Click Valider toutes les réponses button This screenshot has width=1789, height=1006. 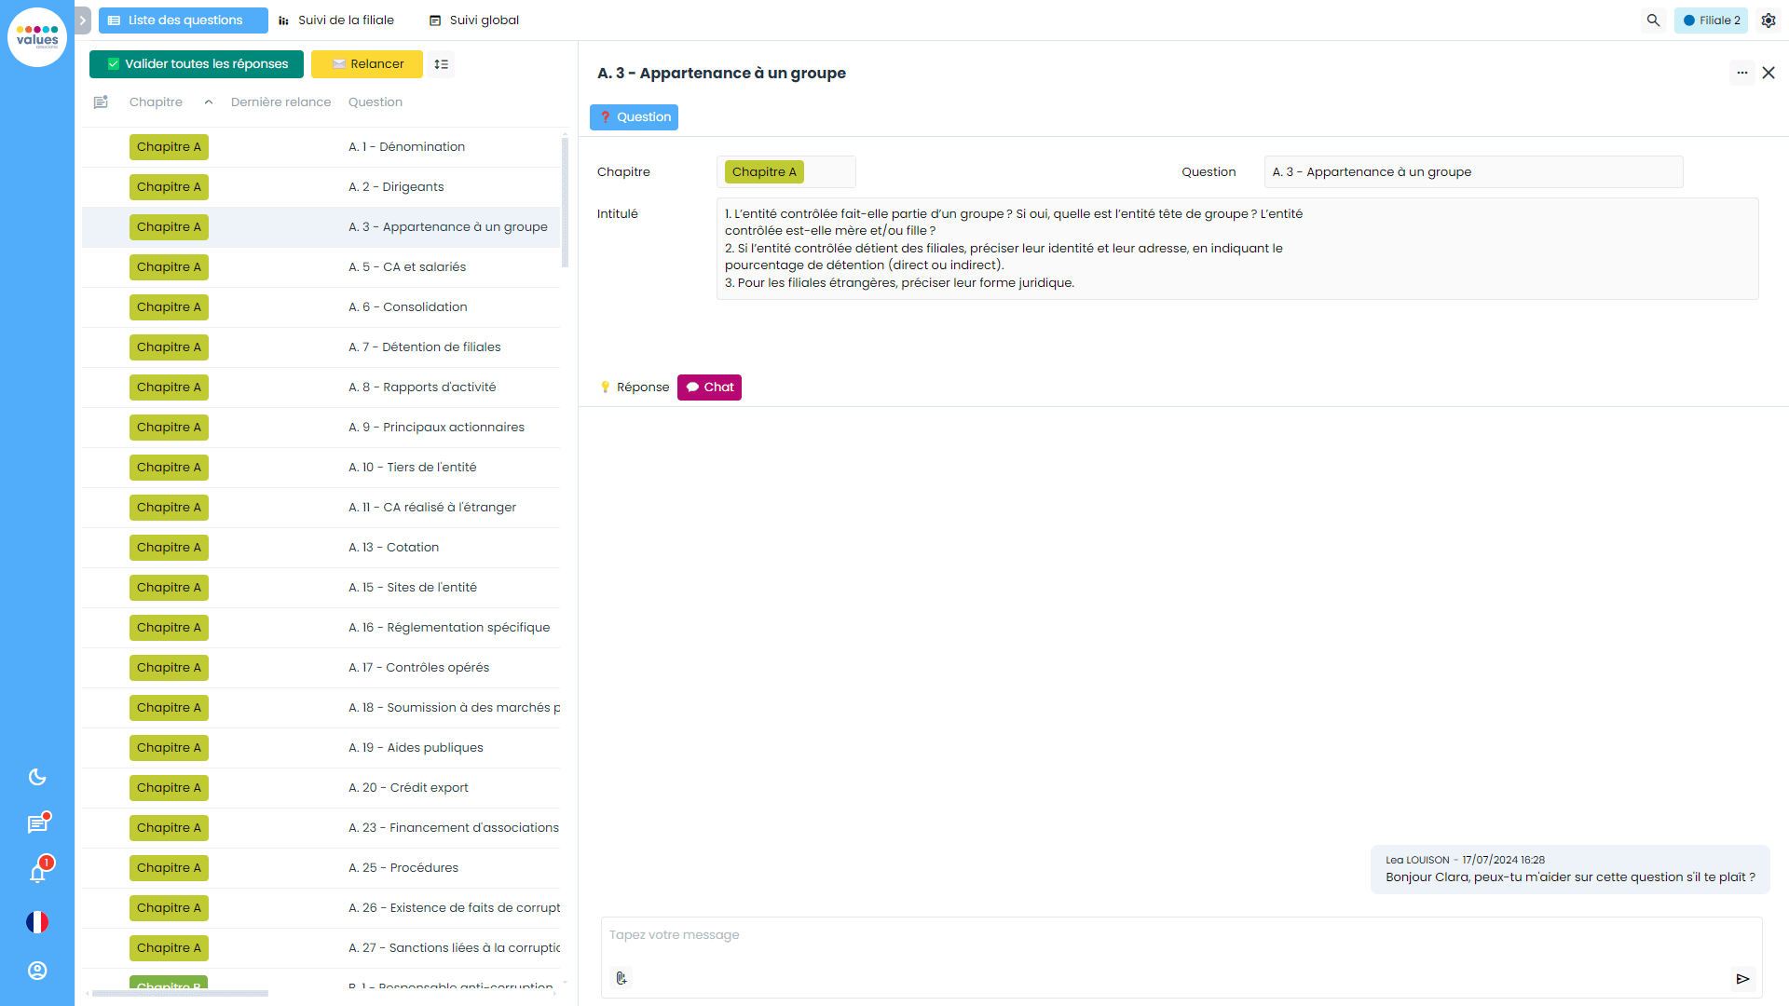tap(197, 64)
